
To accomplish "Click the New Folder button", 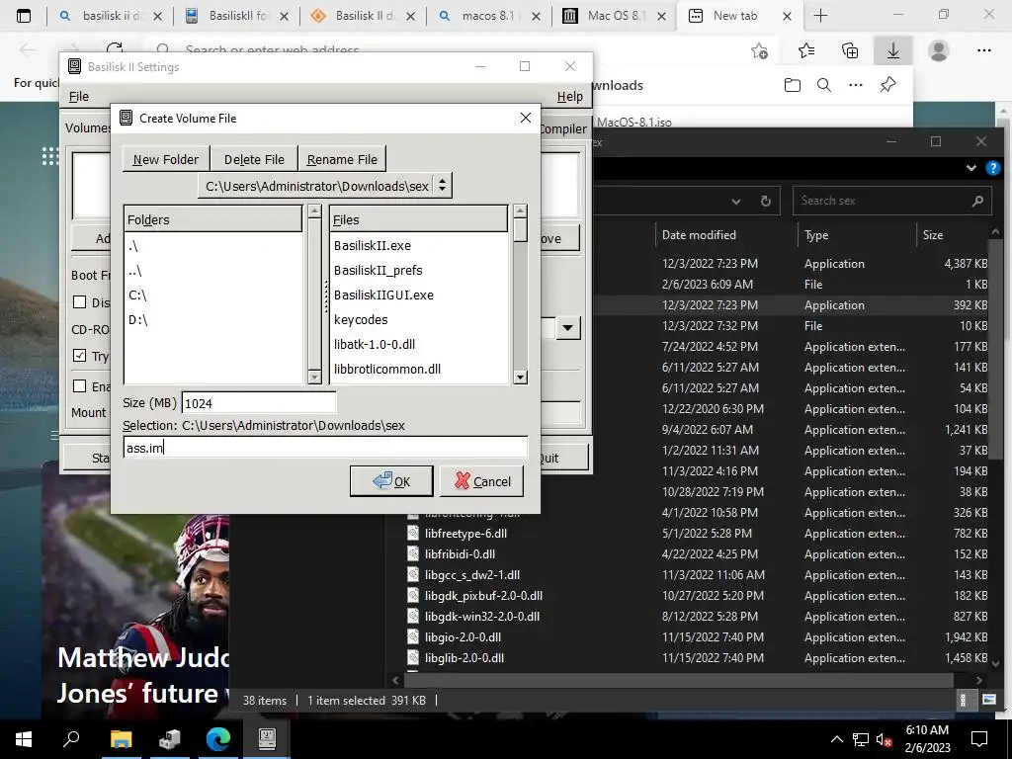I will tap(166, 159).
